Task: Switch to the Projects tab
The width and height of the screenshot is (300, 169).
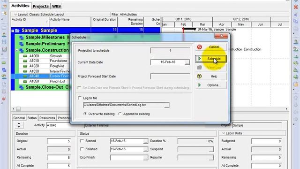Action: click(x=41, y=6)
